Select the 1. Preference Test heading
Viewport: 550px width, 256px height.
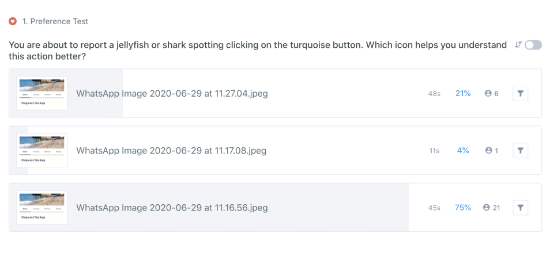[55, 21]
